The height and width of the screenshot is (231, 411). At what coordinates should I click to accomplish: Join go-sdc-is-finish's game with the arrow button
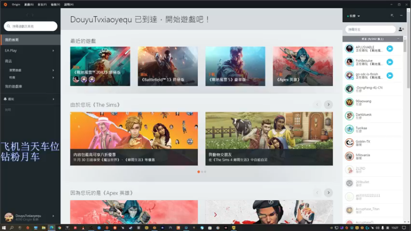(x=390, y=75)
